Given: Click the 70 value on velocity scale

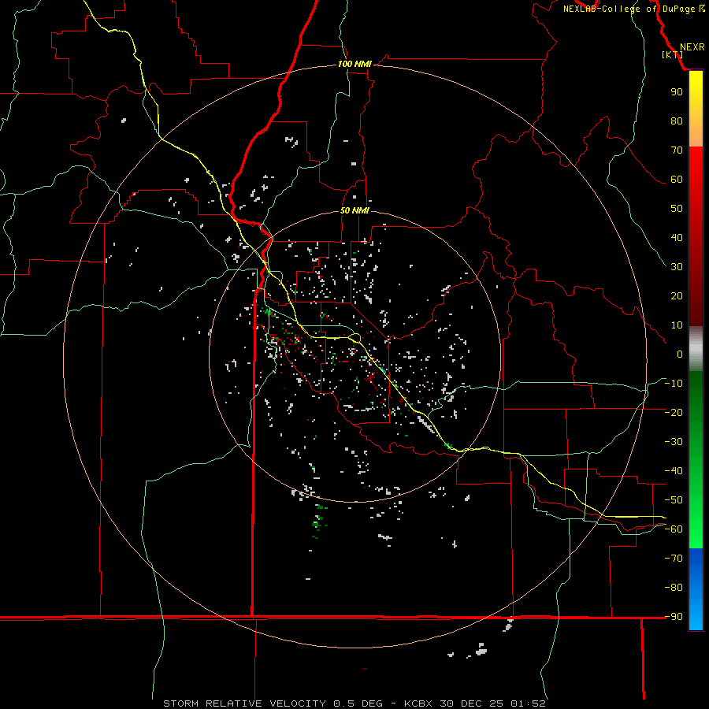Looking at the screenshot, I should point(677,150).
